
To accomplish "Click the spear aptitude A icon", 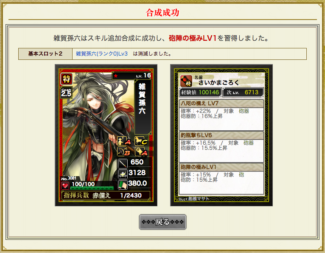I will click(x=124, y=141).
